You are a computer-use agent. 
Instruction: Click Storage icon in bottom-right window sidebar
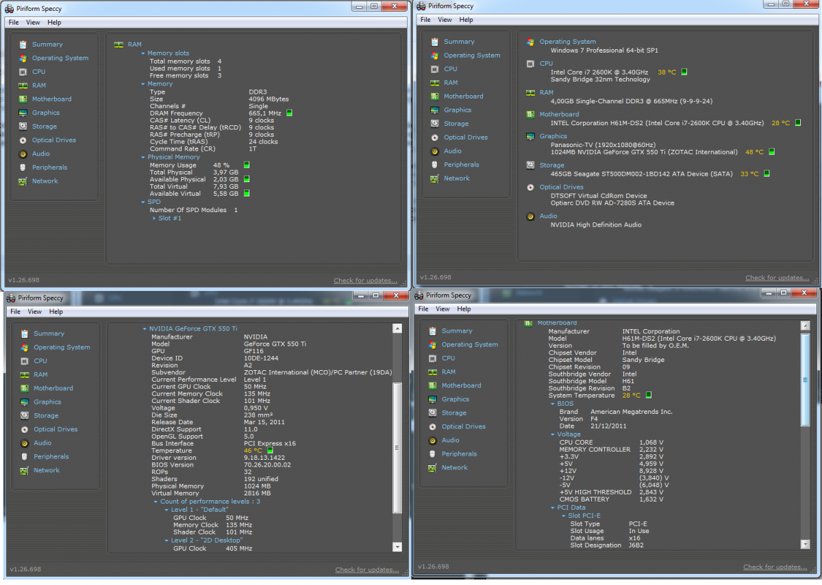point(432,413)
